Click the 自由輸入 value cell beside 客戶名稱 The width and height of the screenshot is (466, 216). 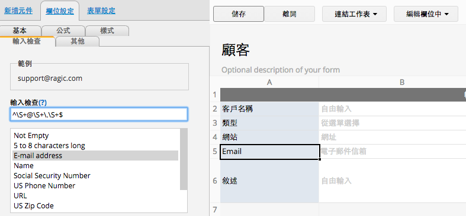click(393, 109)
